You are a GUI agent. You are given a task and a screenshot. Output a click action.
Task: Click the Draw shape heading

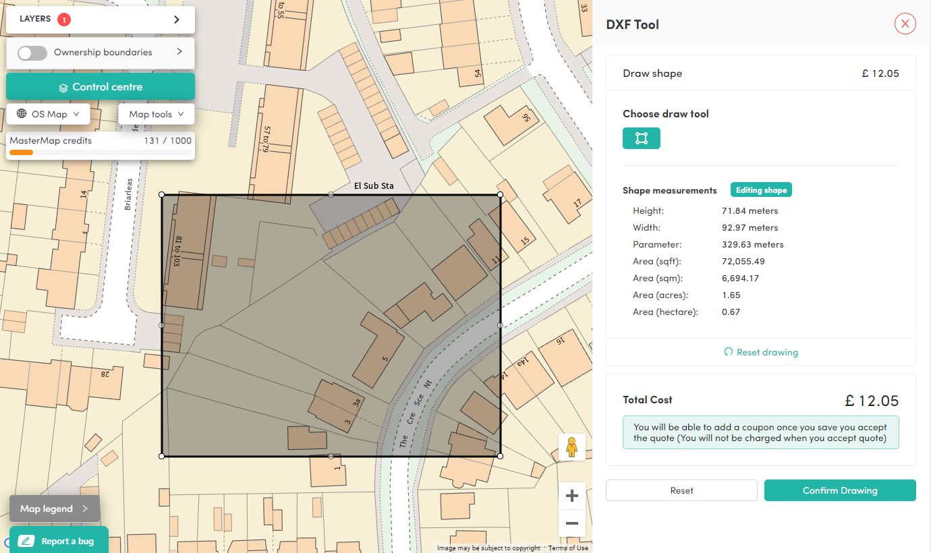click(652, 74)
